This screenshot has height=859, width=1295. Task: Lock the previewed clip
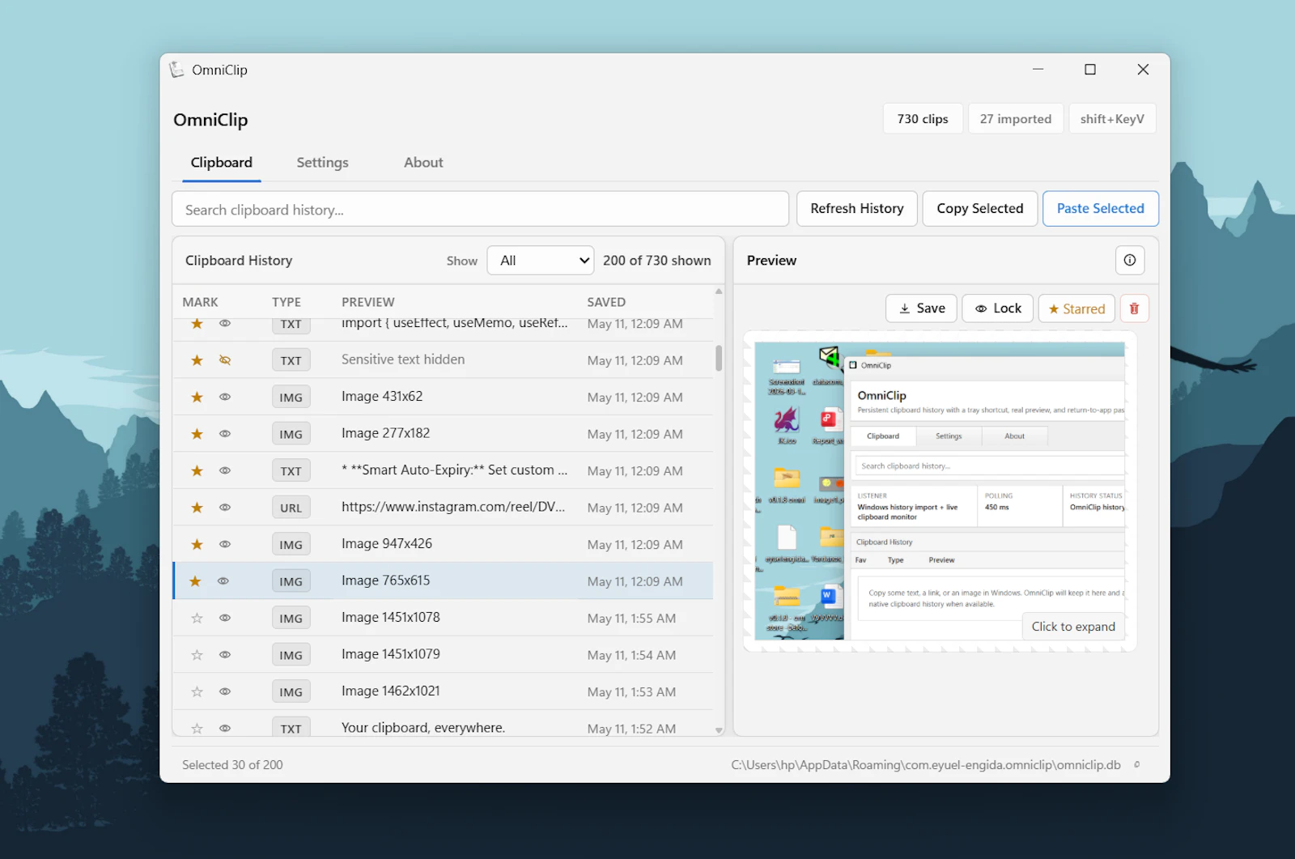[x=998, y=308]
